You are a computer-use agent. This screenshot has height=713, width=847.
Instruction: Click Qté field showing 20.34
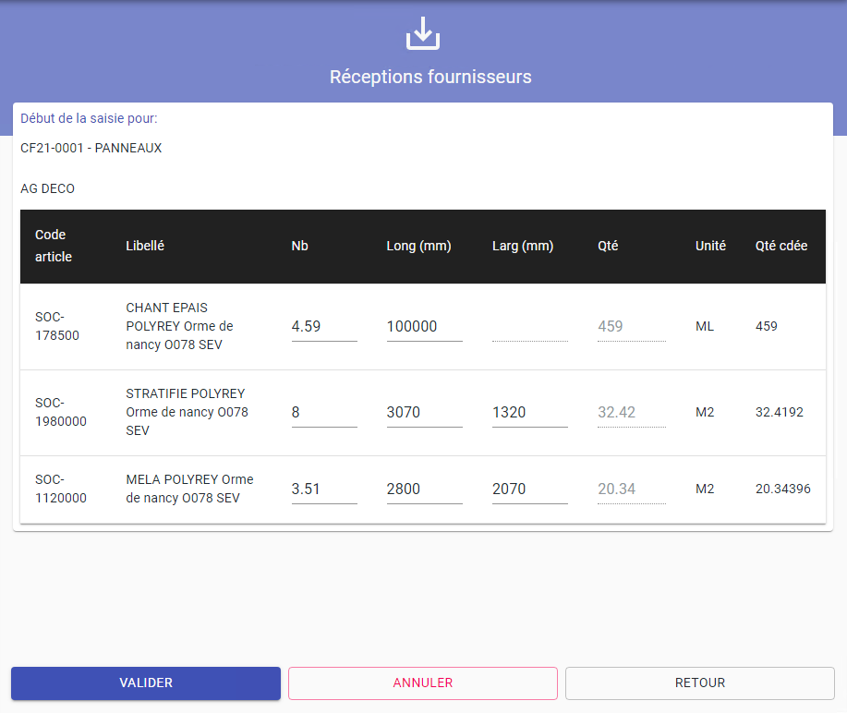click(631, 489)
